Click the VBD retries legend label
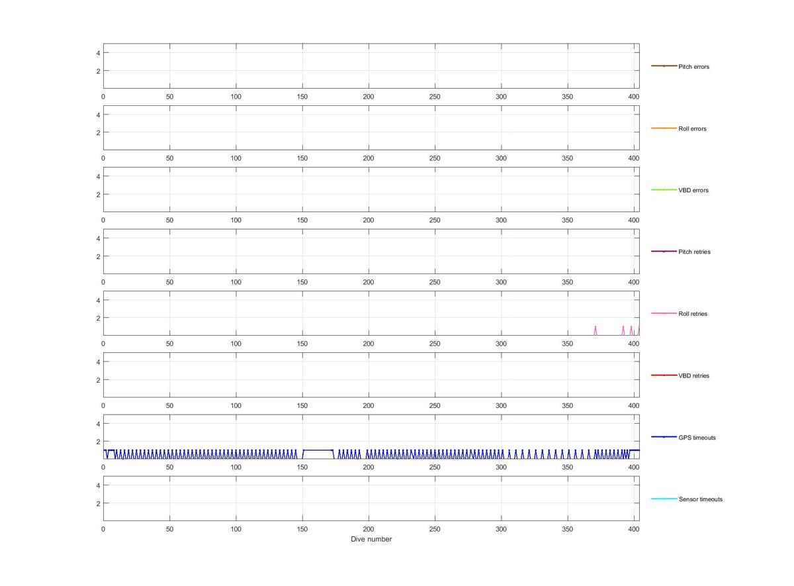The height and width of the screenshot is (586, 794). point(693,375)
